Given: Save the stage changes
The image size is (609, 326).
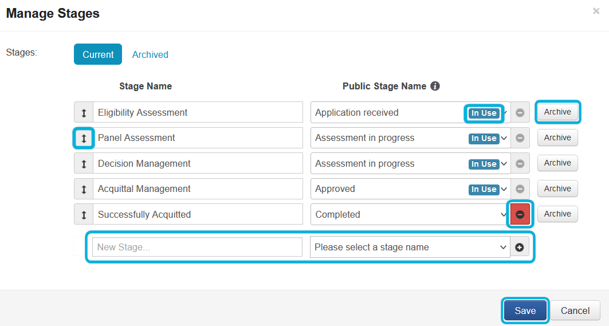Looking at the screenshot, I should pyautogui.click(x=525, y=311).
